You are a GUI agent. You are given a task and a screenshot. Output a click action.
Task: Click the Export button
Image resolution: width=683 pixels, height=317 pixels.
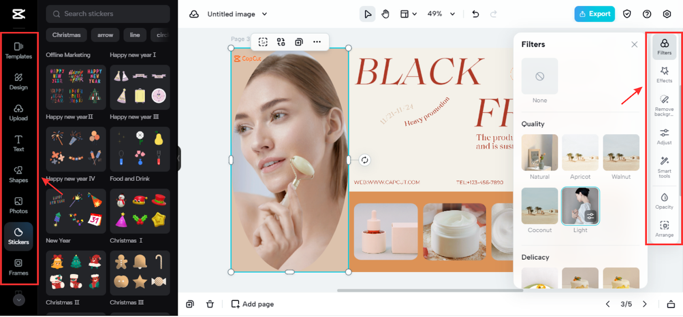point(594,14)
